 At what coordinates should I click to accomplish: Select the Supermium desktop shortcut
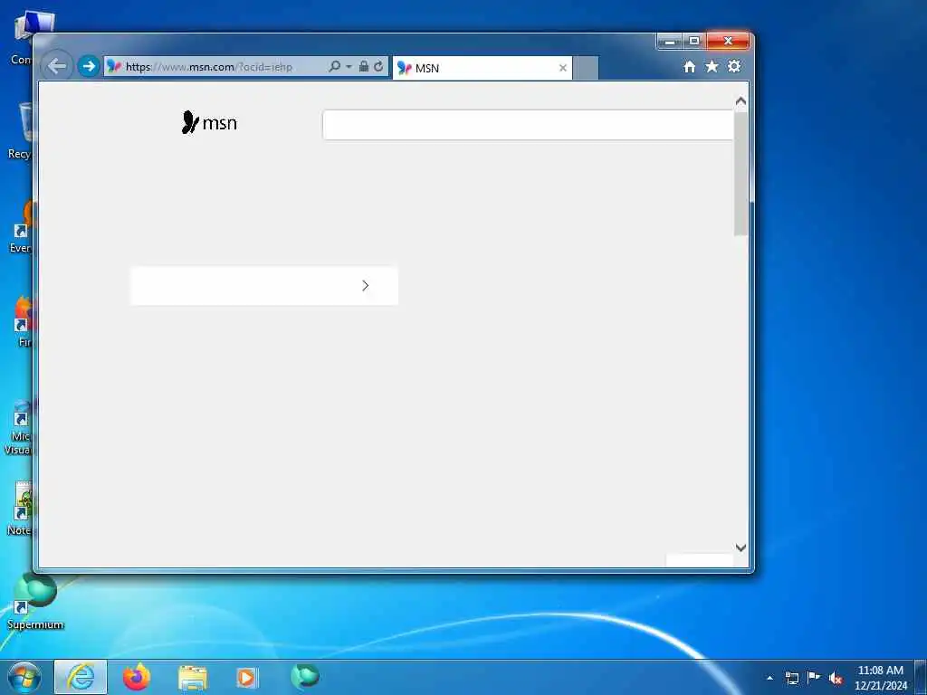tap(35, 601)
